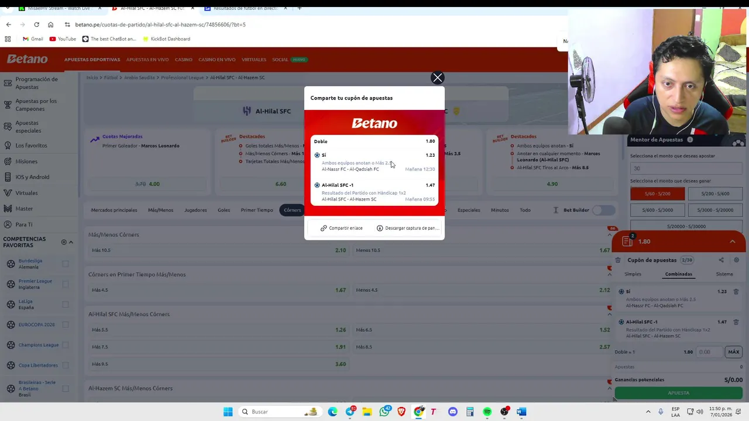Switch to Mercados principales tab
The height and width of the screenshot is (421, 749).
point(114,210)
